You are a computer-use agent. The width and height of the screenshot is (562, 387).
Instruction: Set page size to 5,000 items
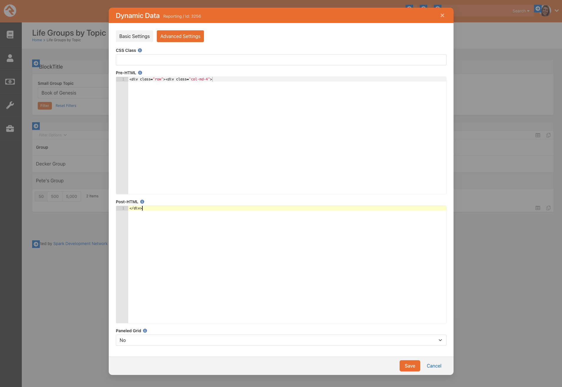tap(72, 196)
